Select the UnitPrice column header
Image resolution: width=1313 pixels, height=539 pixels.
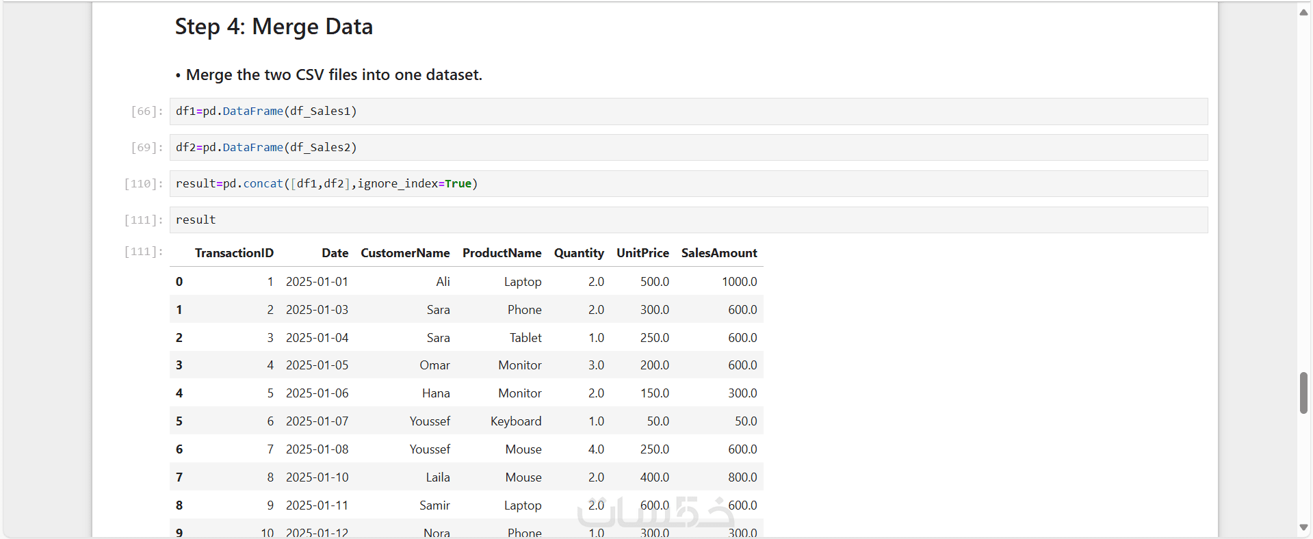coord(642,253)
